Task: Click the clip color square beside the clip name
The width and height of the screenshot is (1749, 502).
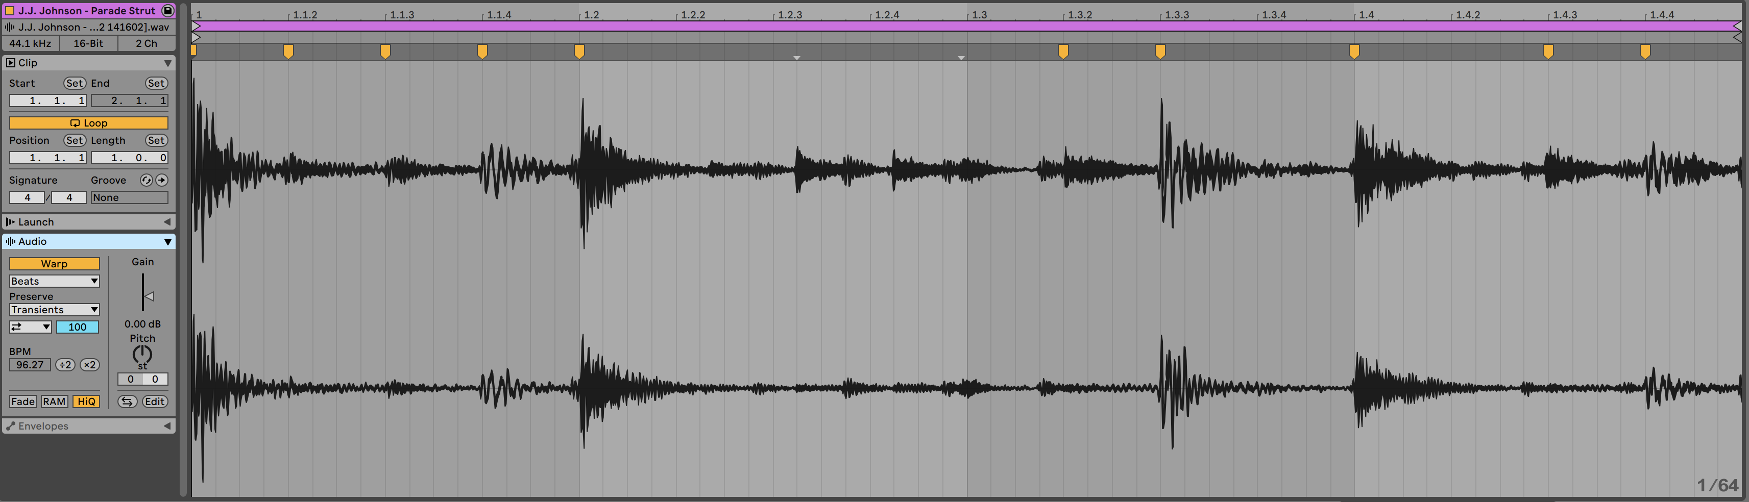Action: pyautogui.click(x=10, y=11)
